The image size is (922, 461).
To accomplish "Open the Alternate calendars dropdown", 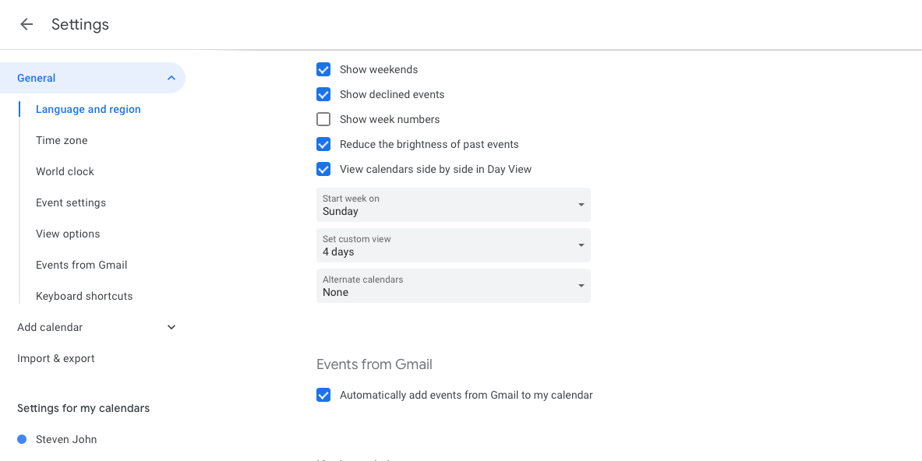I will (453, 286).
